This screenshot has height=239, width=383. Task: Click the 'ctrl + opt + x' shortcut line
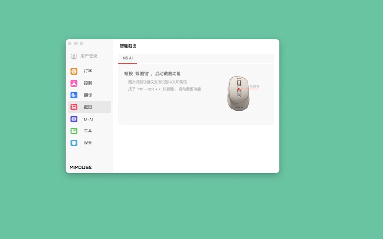pos(164,89)
